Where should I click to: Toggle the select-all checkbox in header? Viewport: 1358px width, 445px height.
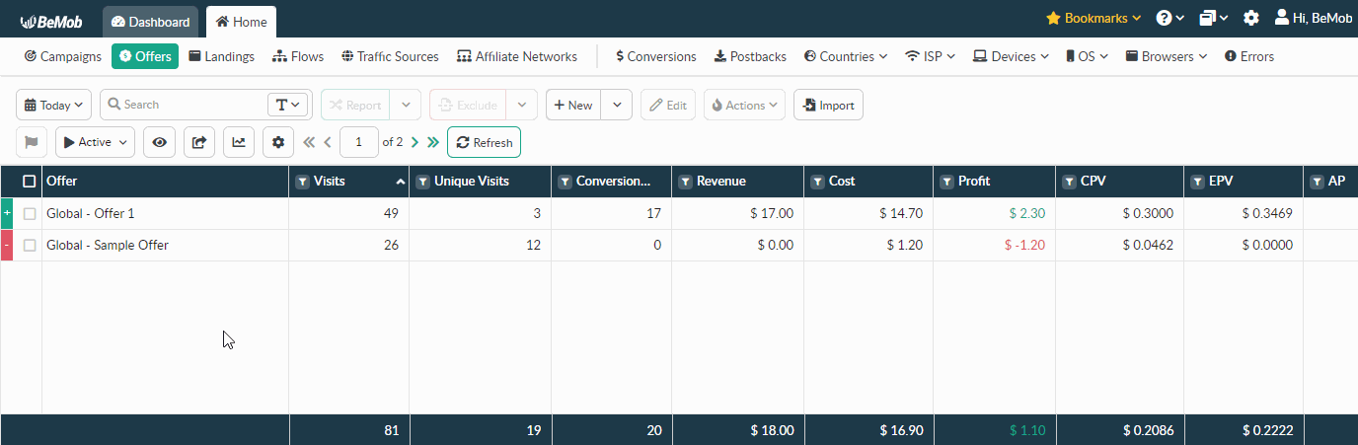30,182
